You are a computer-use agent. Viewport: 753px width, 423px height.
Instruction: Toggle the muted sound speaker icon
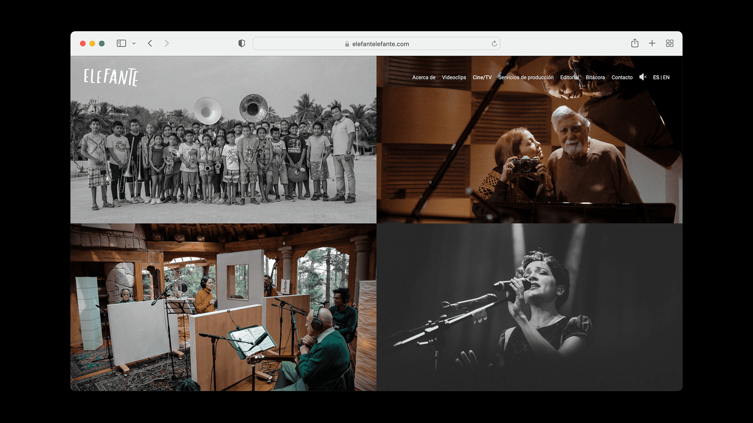click(643, 77)
